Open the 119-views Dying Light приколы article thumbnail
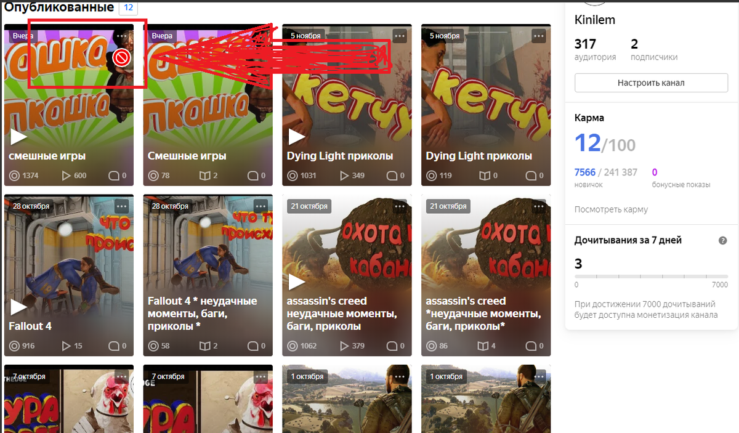The width and height of the screenshot is (739, 433). 486,105
